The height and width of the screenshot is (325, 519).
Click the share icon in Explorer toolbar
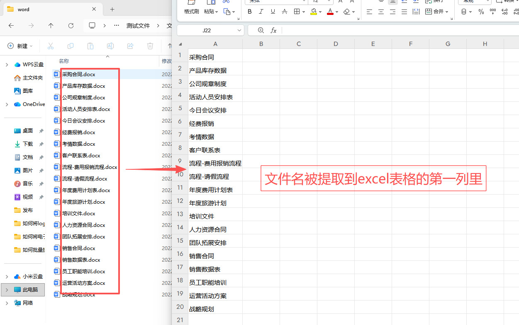[130, 46]
